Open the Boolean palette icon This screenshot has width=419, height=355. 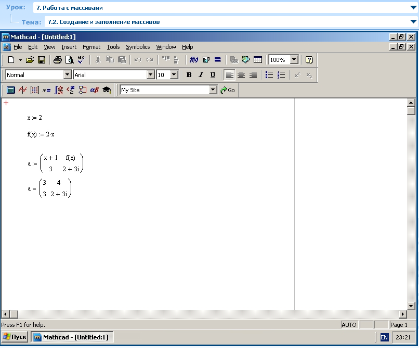pos(71,90)
